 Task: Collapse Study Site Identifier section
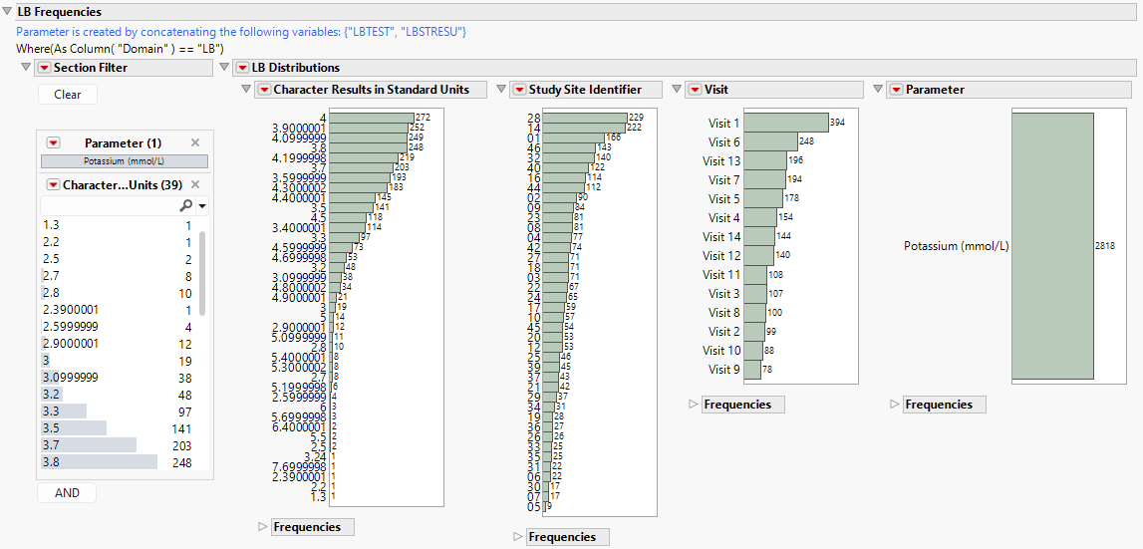[x=501, y=90]
